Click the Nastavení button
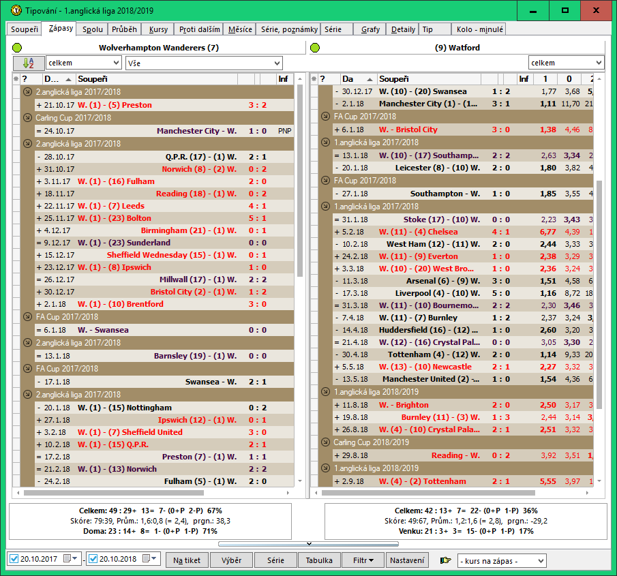This screenshot has height=576, width=617. 407,560
